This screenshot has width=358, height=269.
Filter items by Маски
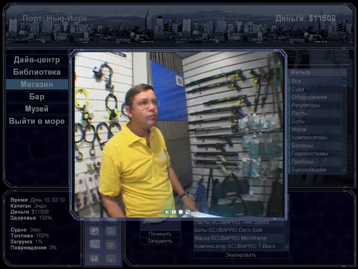[316, 130]
